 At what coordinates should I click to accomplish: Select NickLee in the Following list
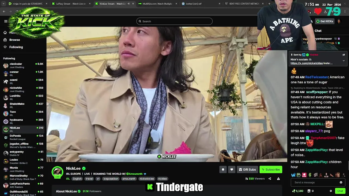(23, 129)
